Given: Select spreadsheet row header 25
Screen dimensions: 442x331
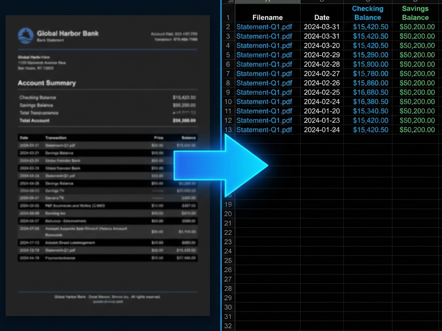Looking at the screenshot, I should (228, 260).
